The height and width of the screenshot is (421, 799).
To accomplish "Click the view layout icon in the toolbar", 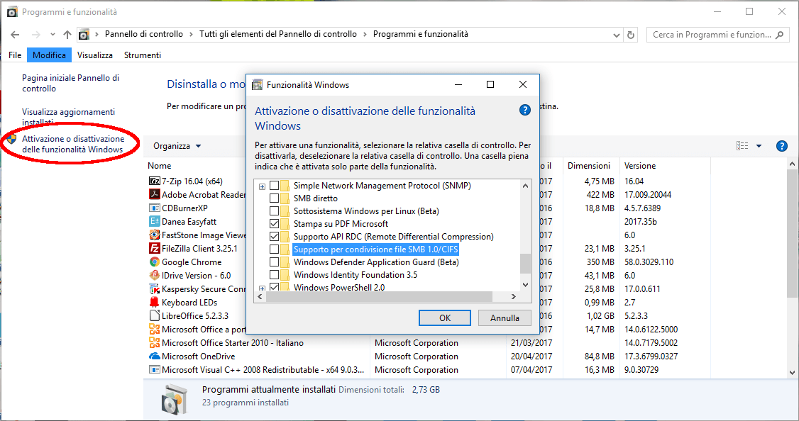I will tap(742, 146).
